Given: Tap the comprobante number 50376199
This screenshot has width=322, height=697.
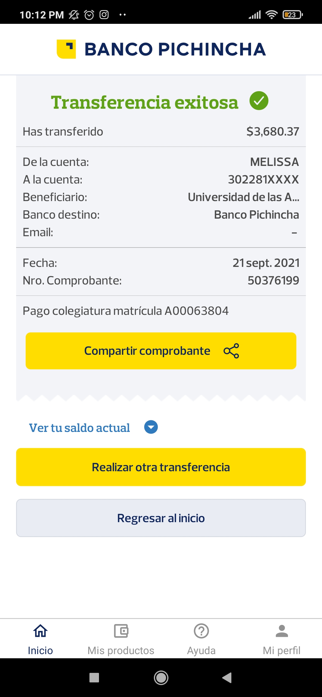Looking at the screenshot, I should coord(273,280).
